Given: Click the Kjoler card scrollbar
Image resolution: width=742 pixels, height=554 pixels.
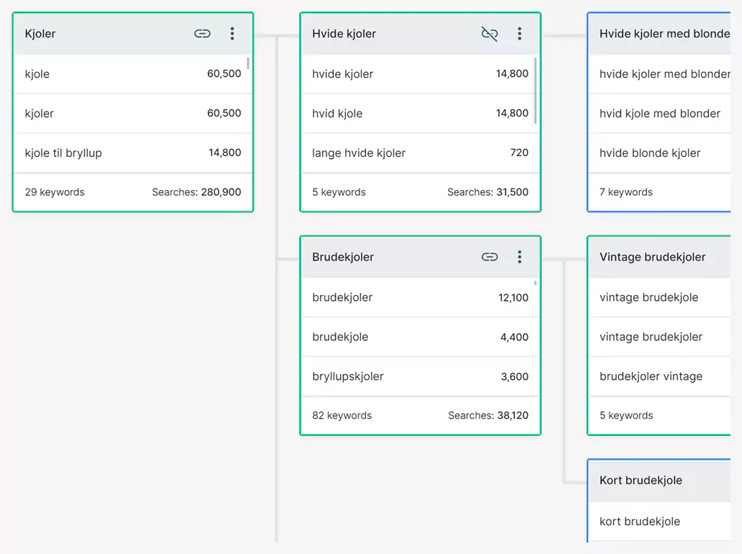Looking at the screenshot, I should point(249,64).
